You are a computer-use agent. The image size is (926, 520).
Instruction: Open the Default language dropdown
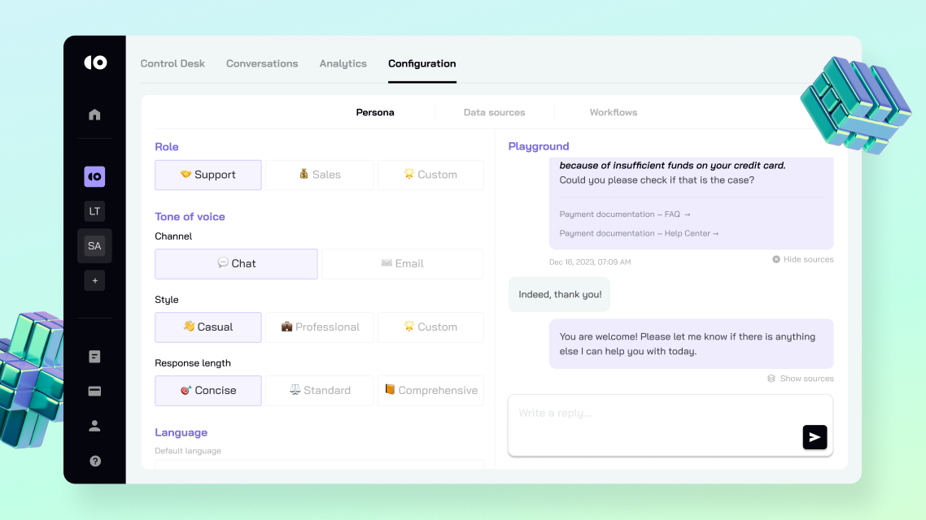click(317, 465)
